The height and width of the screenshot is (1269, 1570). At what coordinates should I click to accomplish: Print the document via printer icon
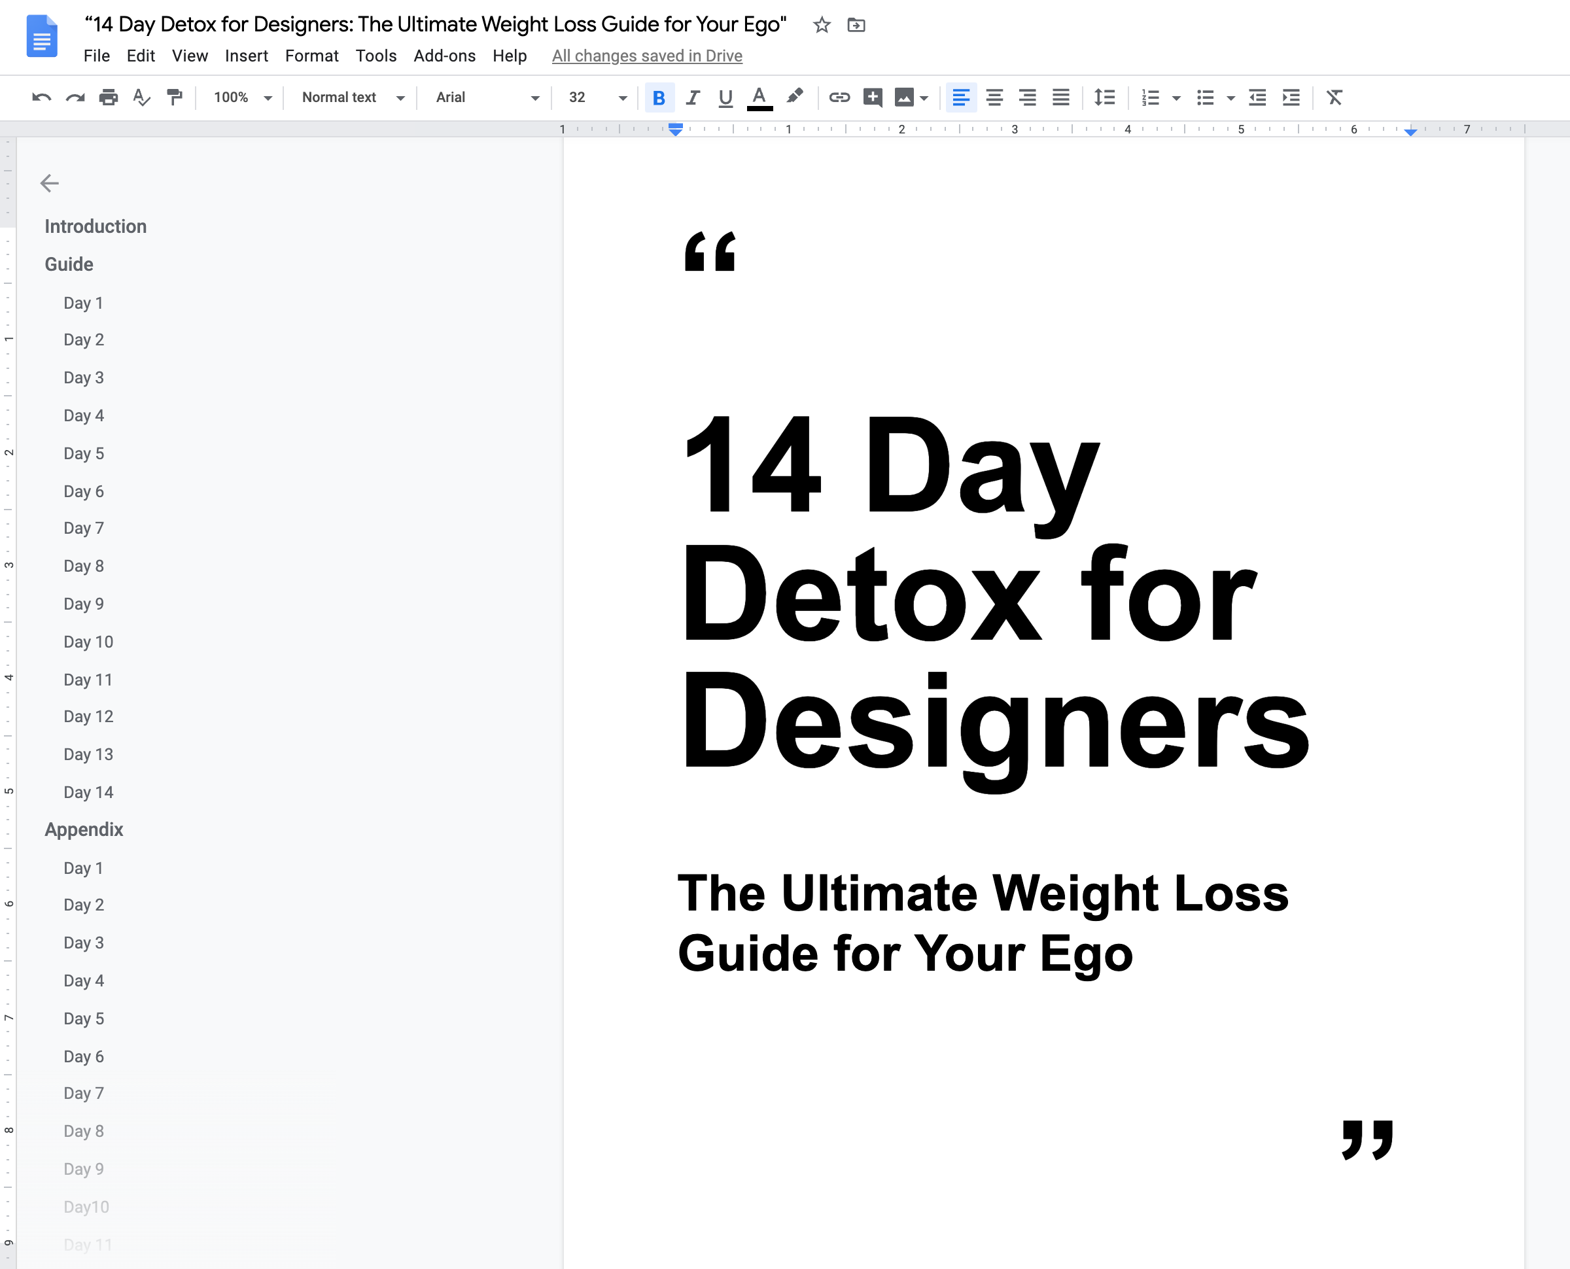tap(109, 97)
